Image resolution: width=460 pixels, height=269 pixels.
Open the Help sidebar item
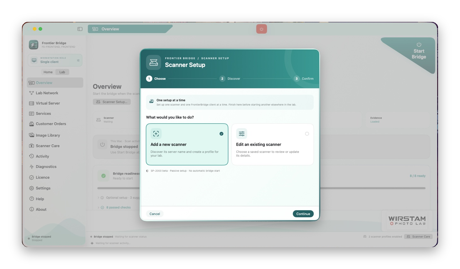tap(55, 199)
